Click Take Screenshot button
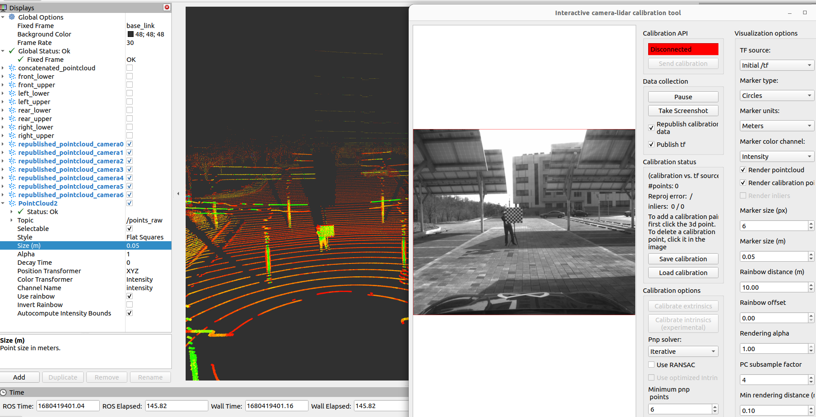 683,110
